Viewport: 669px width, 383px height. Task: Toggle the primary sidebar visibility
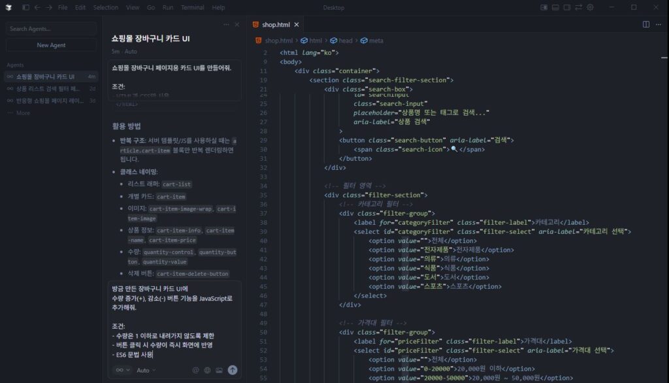point(544,7)
